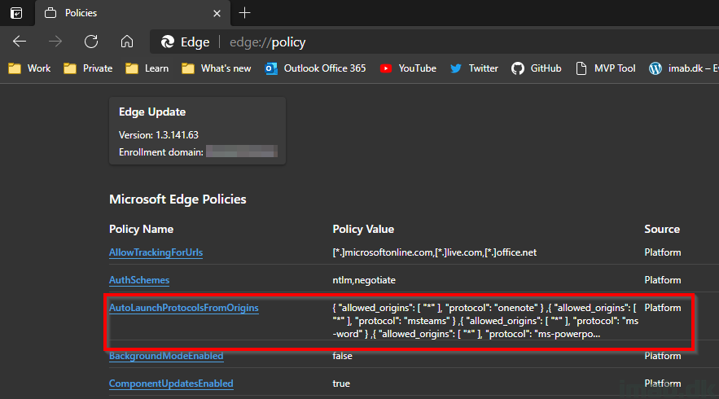Click the Policy Value column header
The height and width of the screenshot is (399, 719).
[x=363, y=229]
